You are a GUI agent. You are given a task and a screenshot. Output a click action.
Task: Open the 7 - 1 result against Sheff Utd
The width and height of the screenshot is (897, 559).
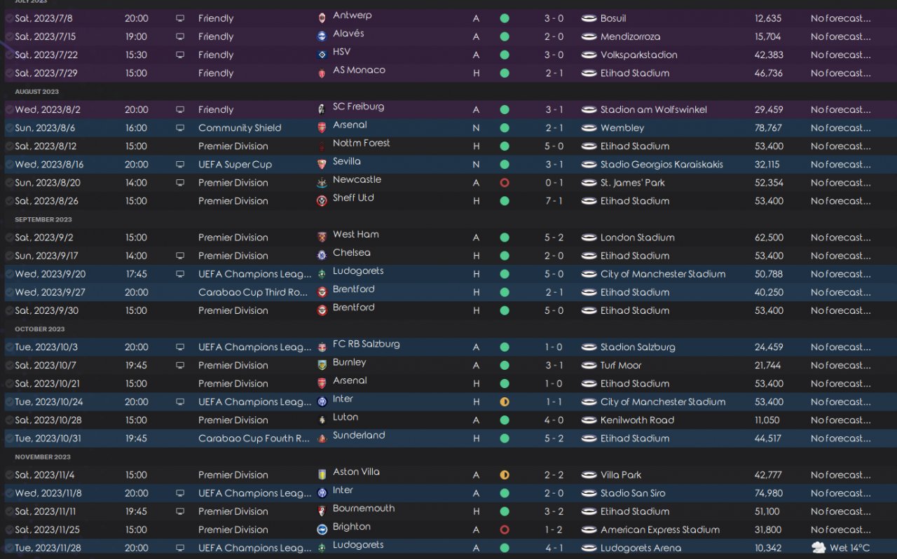(554, 201)
